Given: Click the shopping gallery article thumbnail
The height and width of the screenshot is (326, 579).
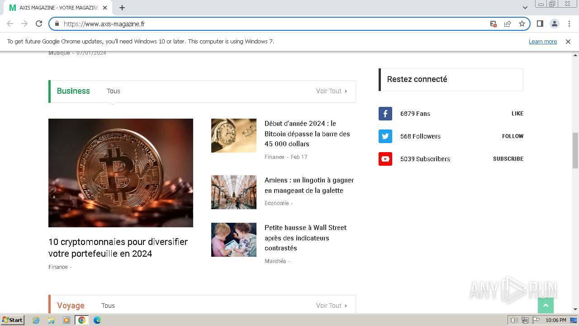Looking at the screenshot, I should point(234,192).
